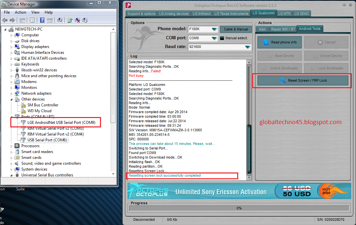Click the Cable & Manual button
The width and height of the screenshot is (356, 225).
pyautogui.click(x=236, y=30)
